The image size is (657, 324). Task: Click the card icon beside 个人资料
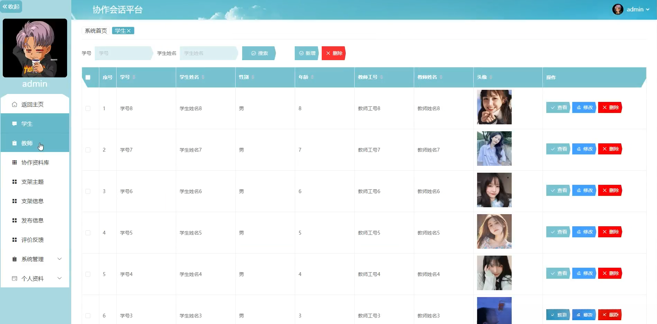(x=15, y=278)
